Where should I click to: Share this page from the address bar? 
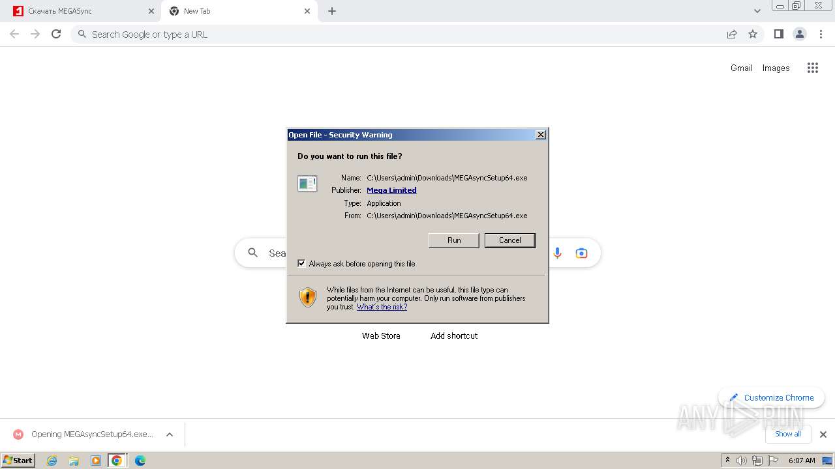point(732,35)
